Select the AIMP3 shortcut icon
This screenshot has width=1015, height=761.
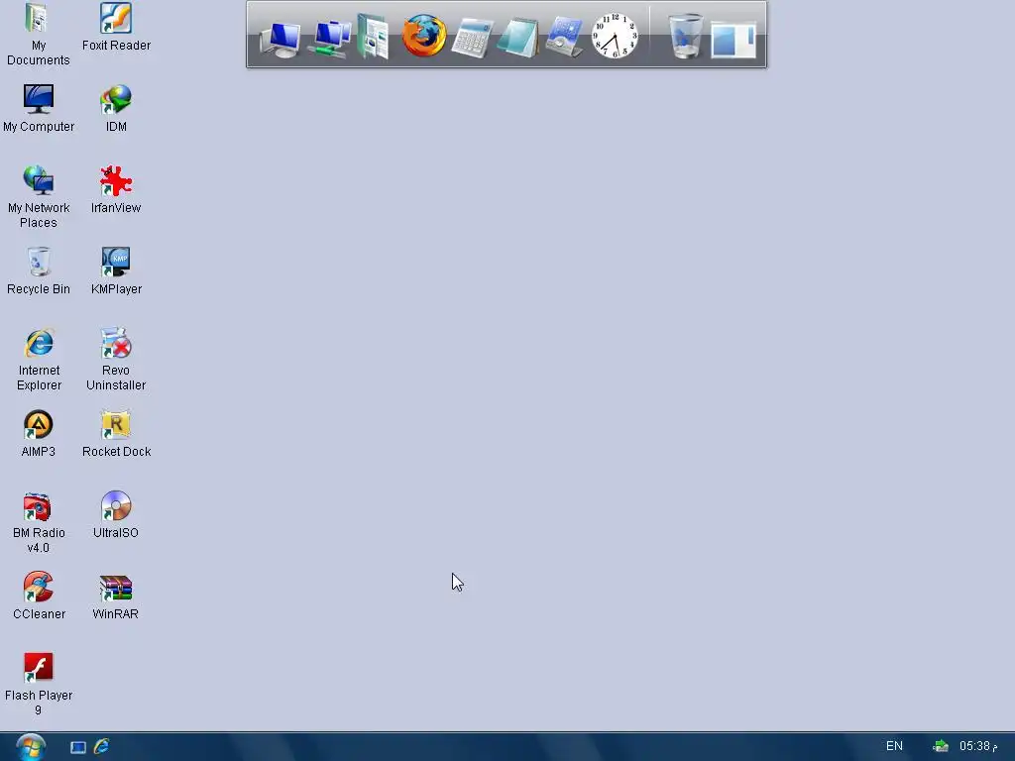point(39,433)
